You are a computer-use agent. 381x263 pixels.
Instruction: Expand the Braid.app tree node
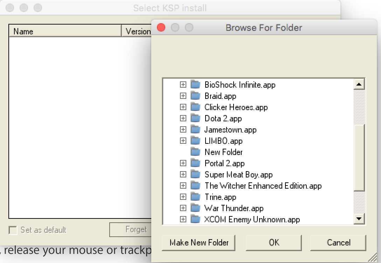183,96
